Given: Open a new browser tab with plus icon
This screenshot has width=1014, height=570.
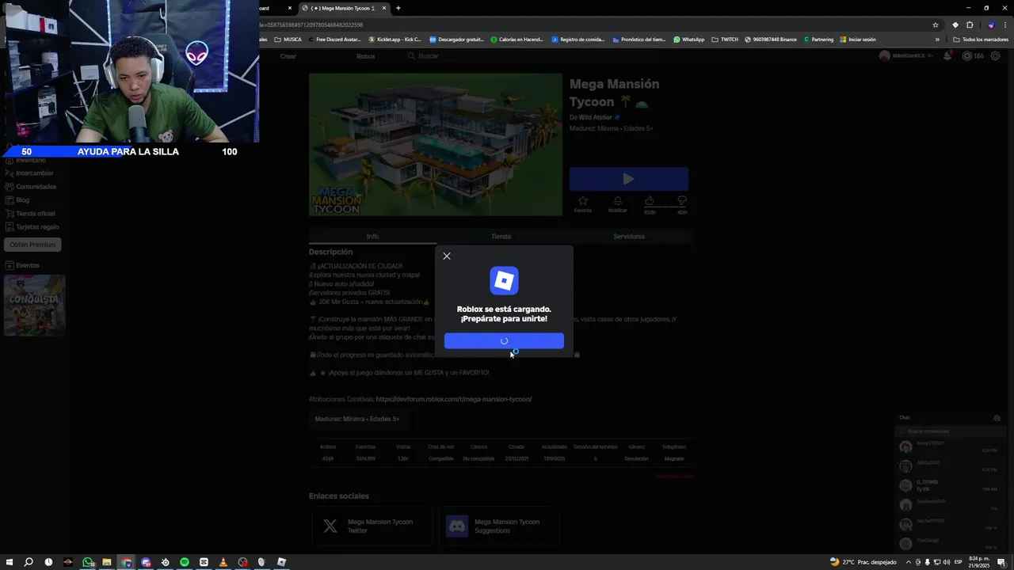Looking at the screenshot, I should tap(398, 8).
